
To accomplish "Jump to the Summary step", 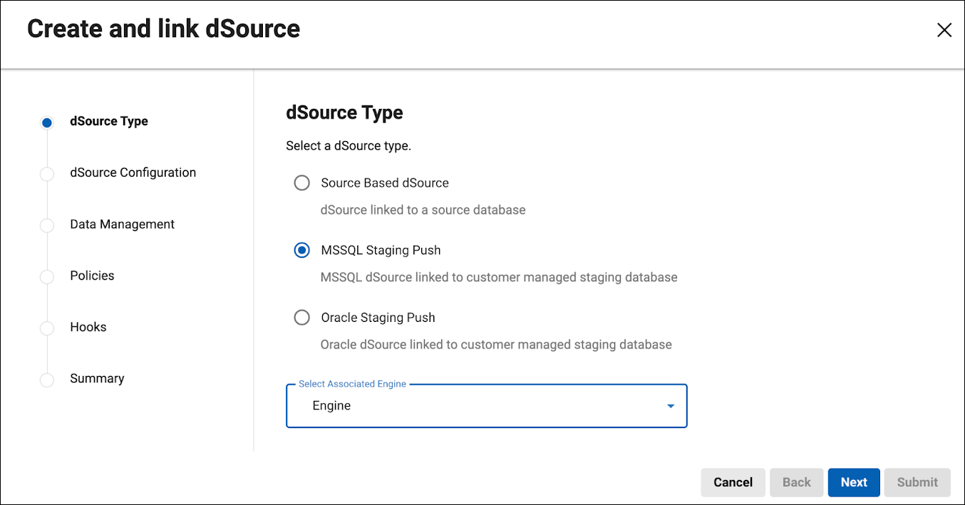I will (97, 378).
